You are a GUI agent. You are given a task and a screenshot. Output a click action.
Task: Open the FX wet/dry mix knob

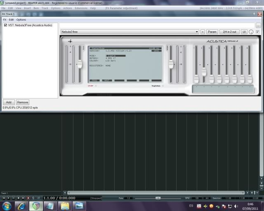tap(251, 32)
